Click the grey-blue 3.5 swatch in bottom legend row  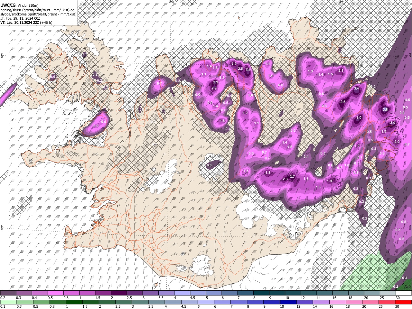click(157, 302)
